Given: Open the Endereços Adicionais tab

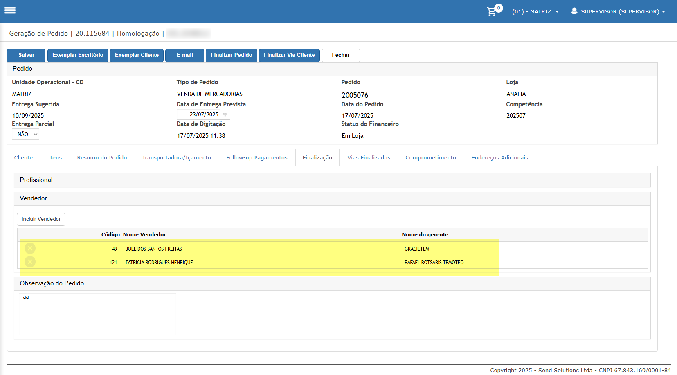Looking at the screenshot, I should pos(500,157).
